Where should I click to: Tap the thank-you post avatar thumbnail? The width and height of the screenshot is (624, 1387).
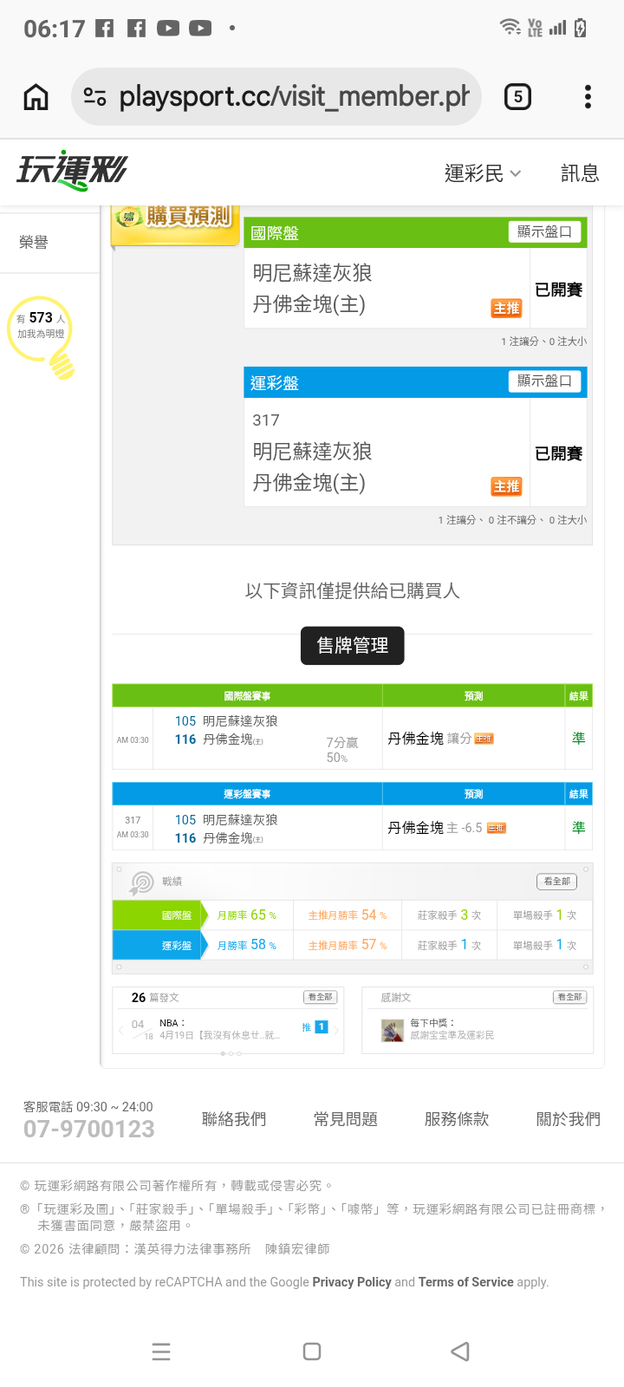click(393, 1031)
